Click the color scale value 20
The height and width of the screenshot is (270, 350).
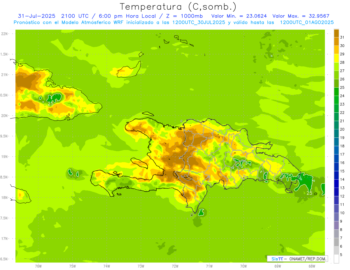click(342, 129)
